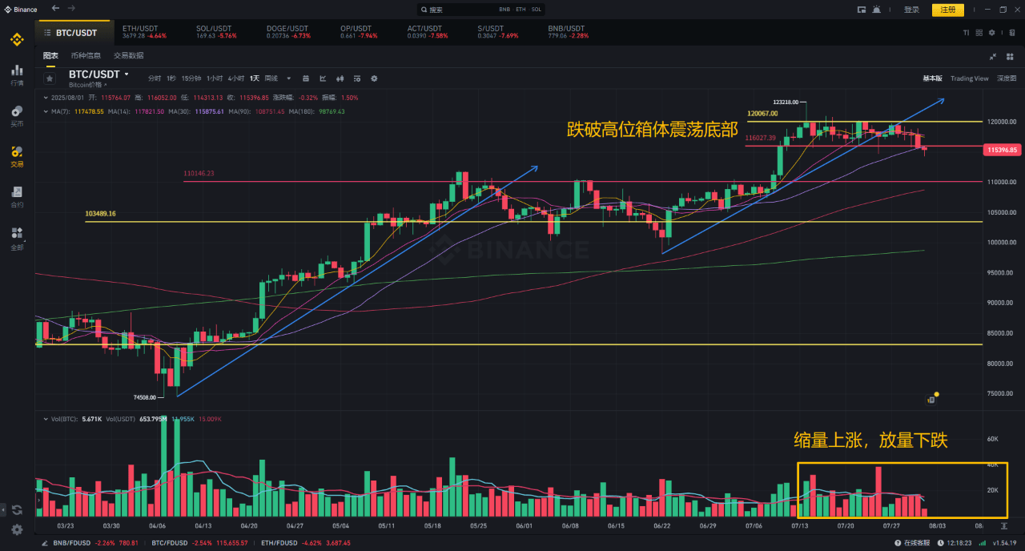Open the 图表 chart tab

pyautogui.click(x=50, y=55)
